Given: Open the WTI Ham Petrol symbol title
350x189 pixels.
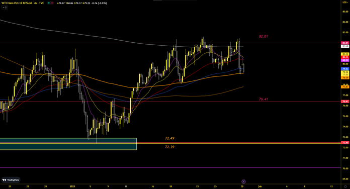Looking at the screenshot, I should tap(23, 3).
